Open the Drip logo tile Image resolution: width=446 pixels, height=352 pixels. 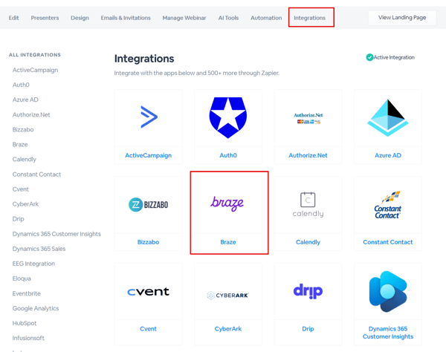(308, 291)
